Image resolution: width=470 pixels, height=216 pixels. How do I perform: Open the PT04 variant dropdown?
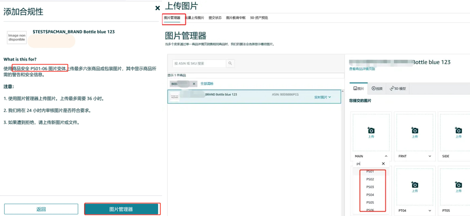pos(430,210)
